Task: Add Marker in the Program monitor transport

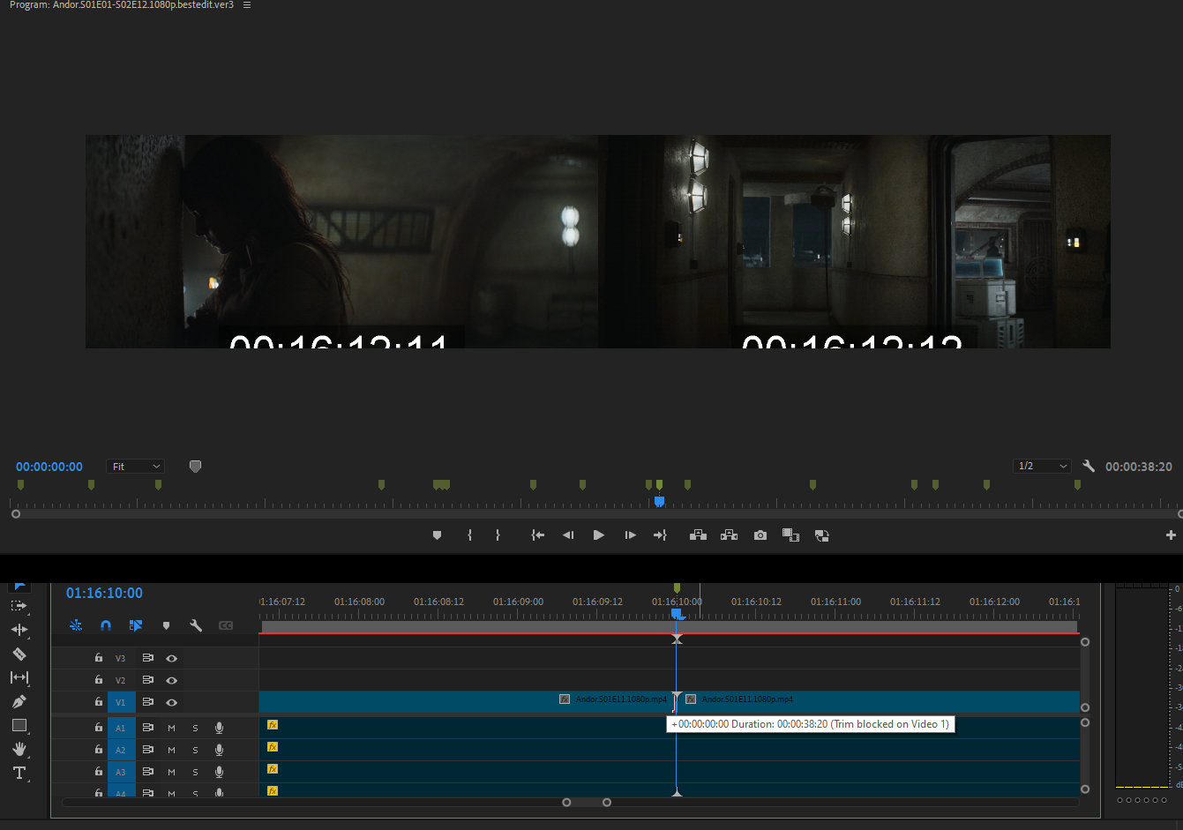Action: [437, 535]
